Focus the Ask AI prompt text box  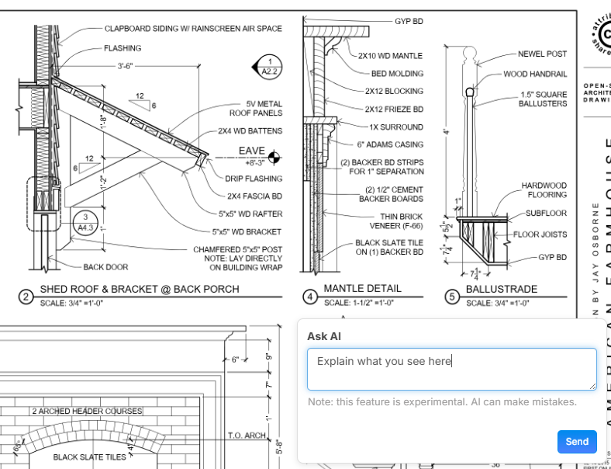pyautogui.click(x=451, y=369)
